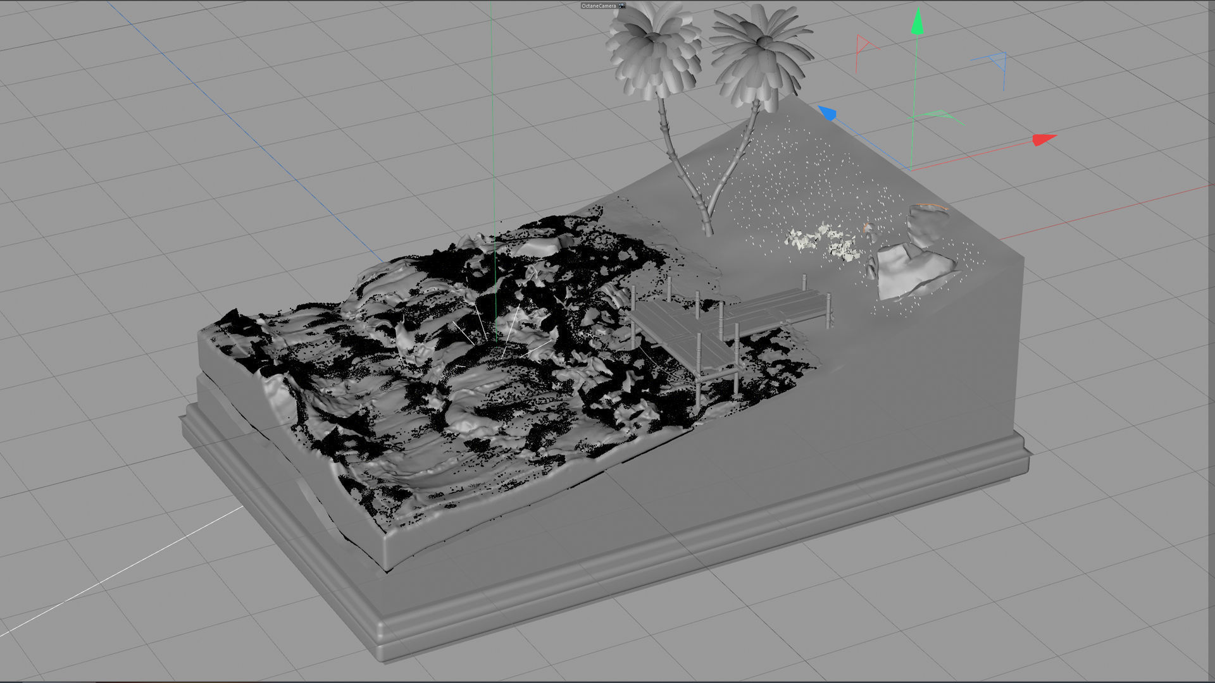Click the OctaneCamera viewport label
This screenshot has width=1215, height=683.
pyautogui.click(x=598, y=6)
